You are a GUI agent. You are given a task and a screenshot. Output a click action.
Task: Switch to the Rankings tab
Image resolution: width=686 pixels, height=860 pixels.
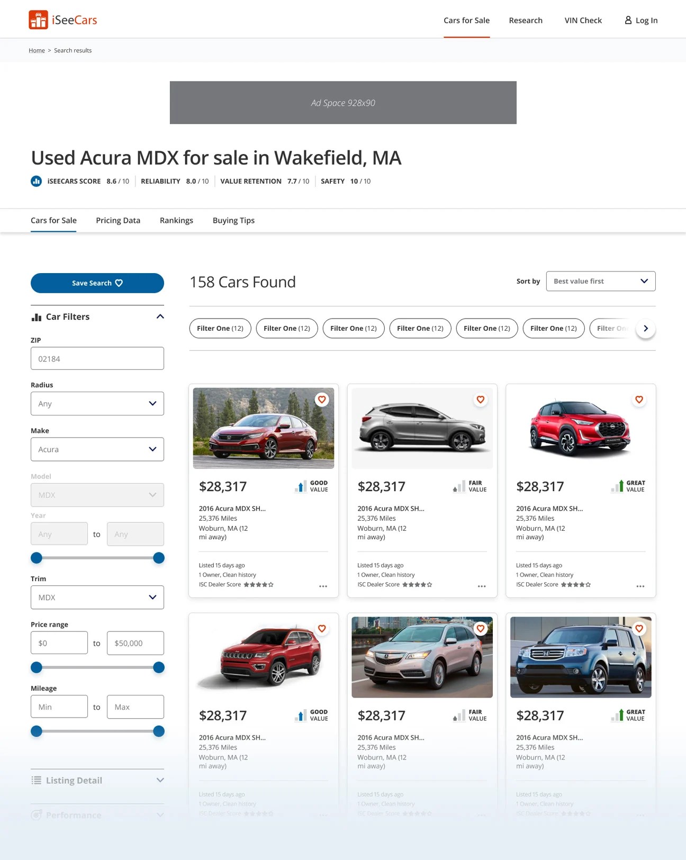(x=176, y=220)
